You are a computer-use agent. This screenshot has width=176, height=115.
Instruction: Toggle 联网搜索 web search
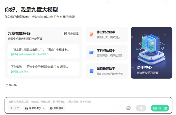coord(57,108)
